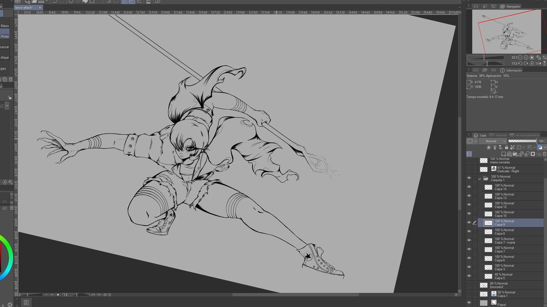Click the Navigator rotate left icon
Viewport: 547px width, 307px height.
(520, 63)
